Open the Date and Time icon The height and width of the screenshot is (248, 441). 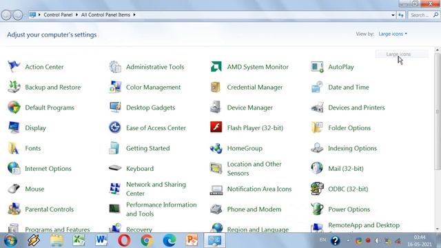[x=317, y=87]
